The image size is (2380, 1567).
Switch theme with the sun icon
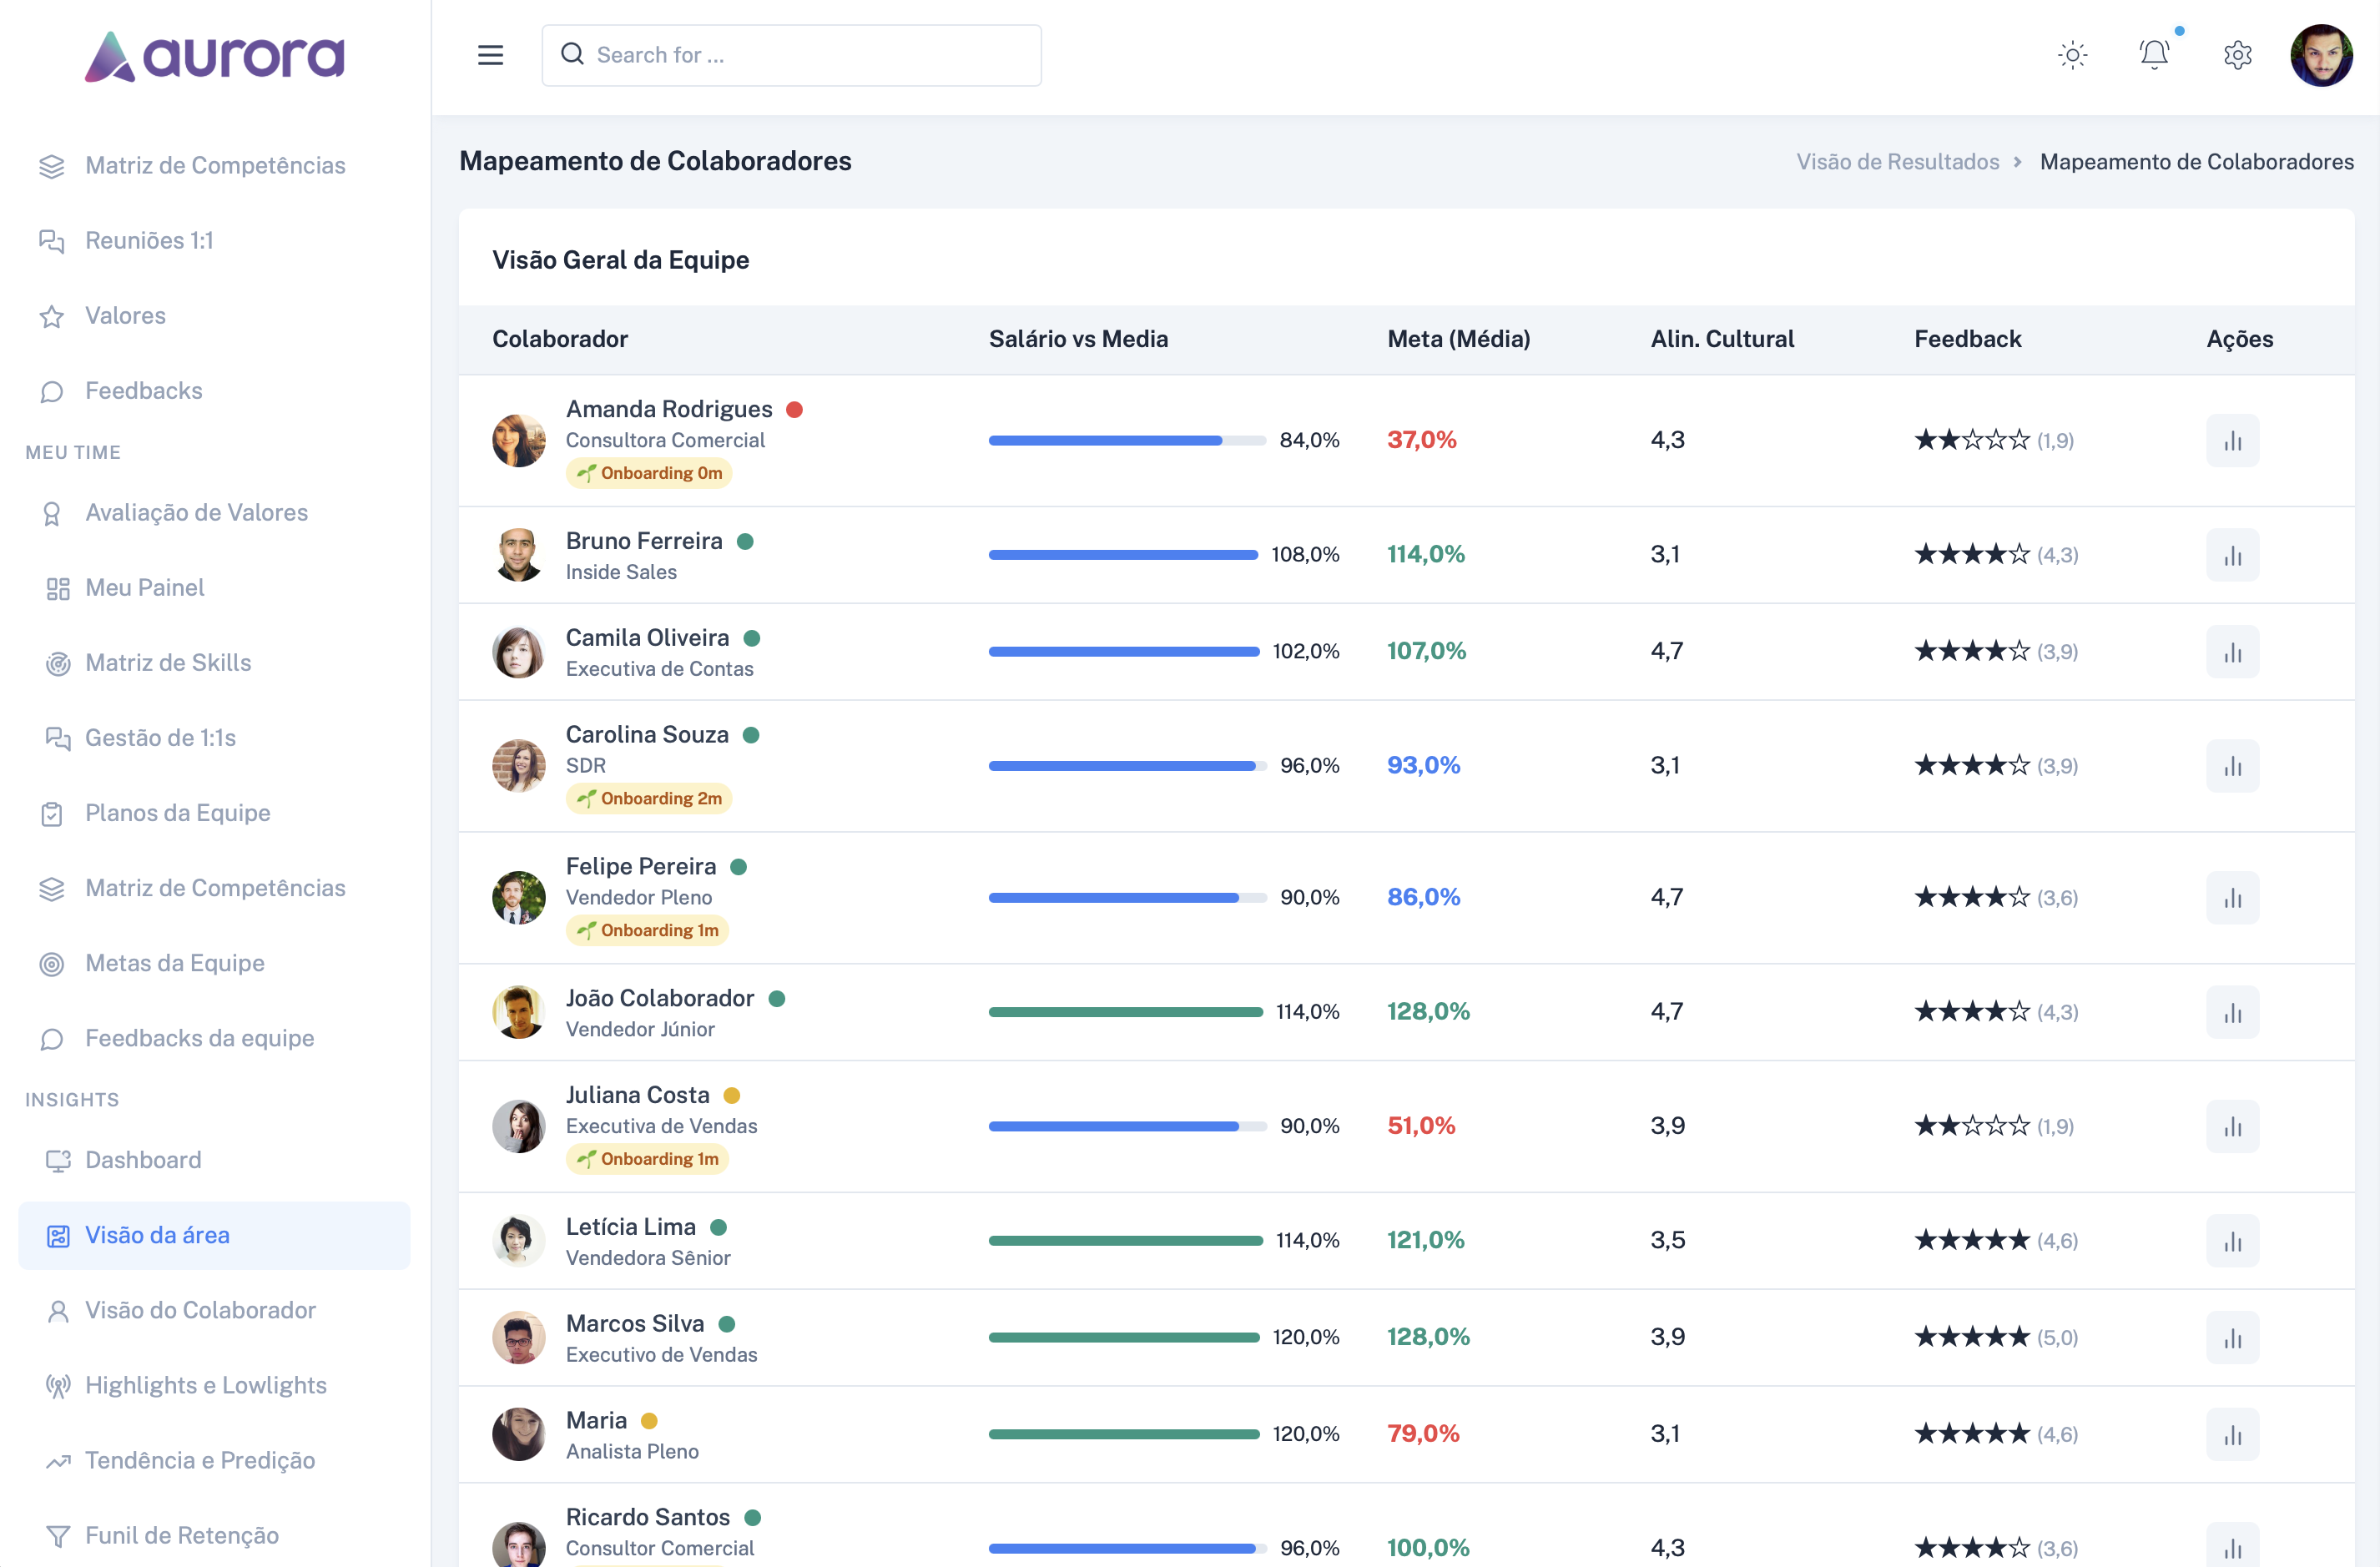point(2073,55)
